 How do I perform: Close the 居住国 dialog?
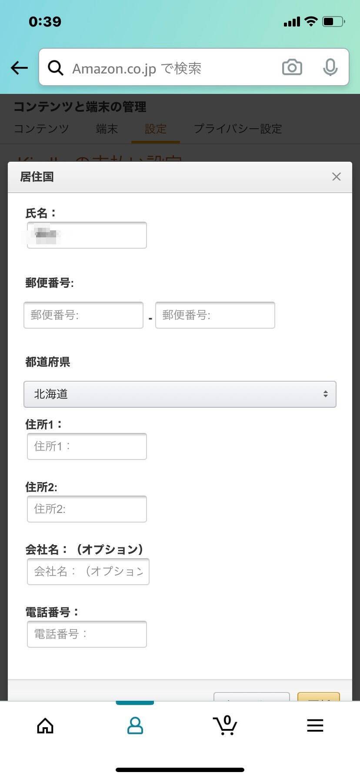(x=336, y=176)
